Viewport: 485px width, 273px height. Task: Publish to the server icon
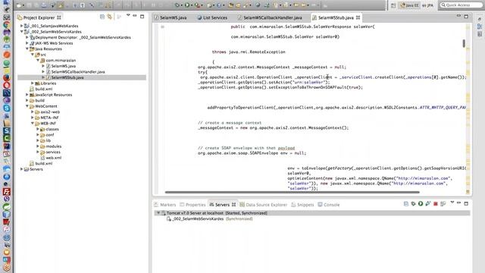[x=443, y=204]
